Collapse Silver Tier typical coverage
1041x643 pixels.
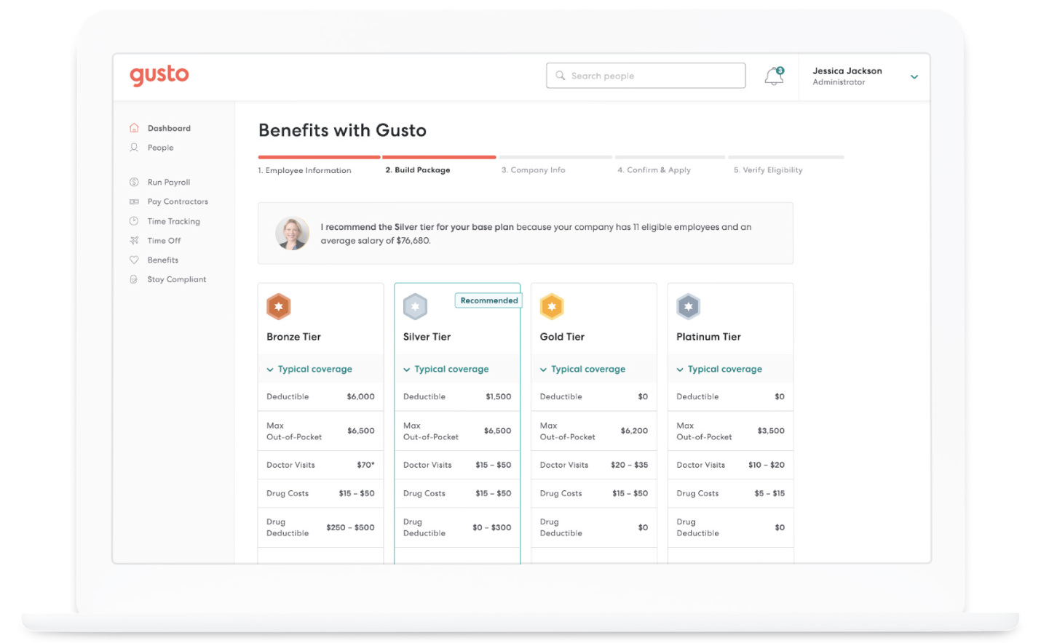pos(446,370)
